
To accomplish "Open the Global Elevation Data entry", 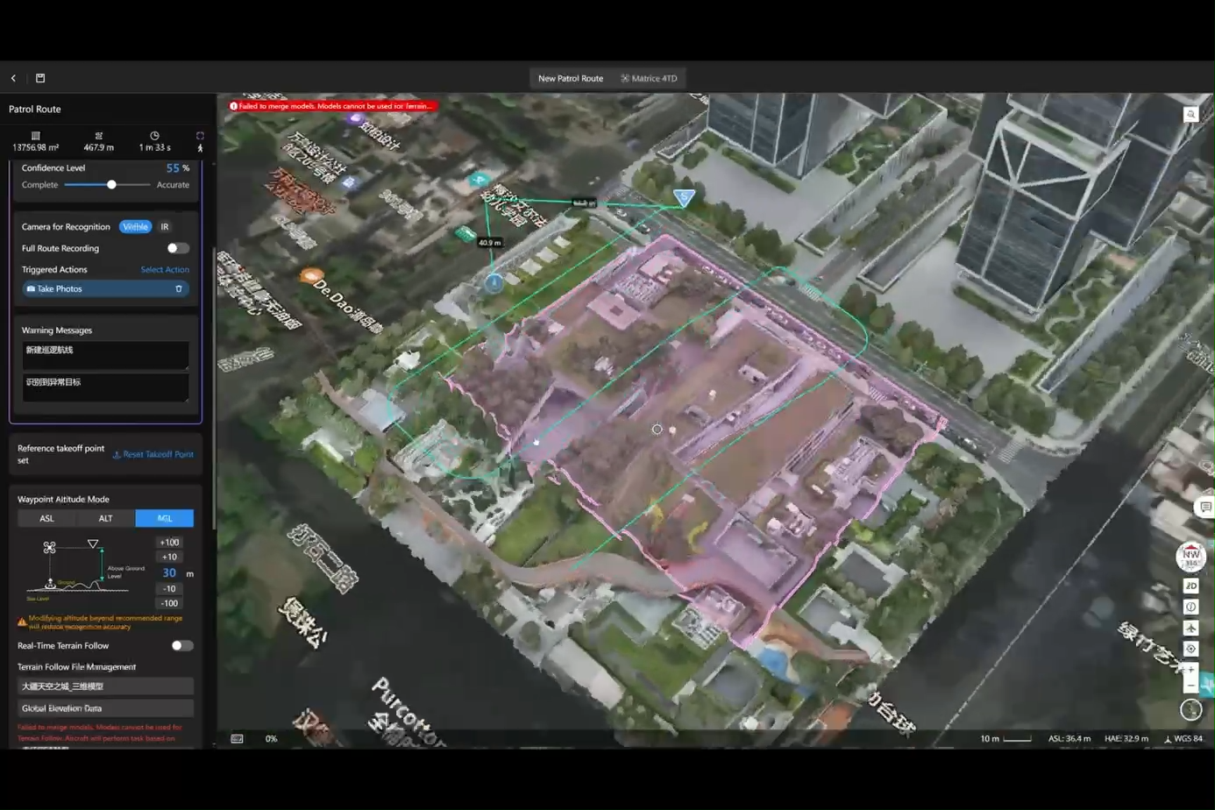I will (x=104, y=707).
